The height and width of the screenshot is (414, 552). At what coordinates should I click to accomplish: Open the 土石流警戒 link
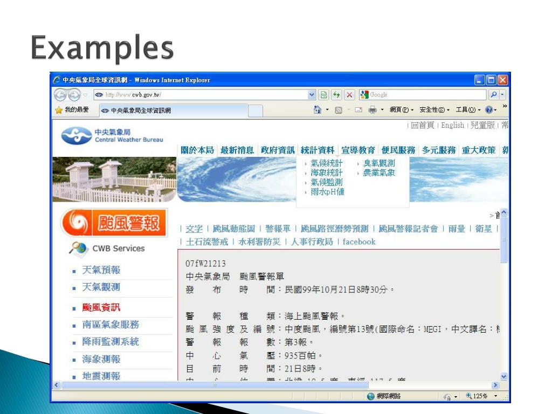pos(207,241)
